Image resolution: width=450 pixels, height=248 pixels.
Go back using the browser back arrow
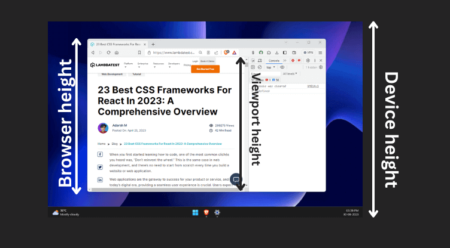[x=93, y=52]
